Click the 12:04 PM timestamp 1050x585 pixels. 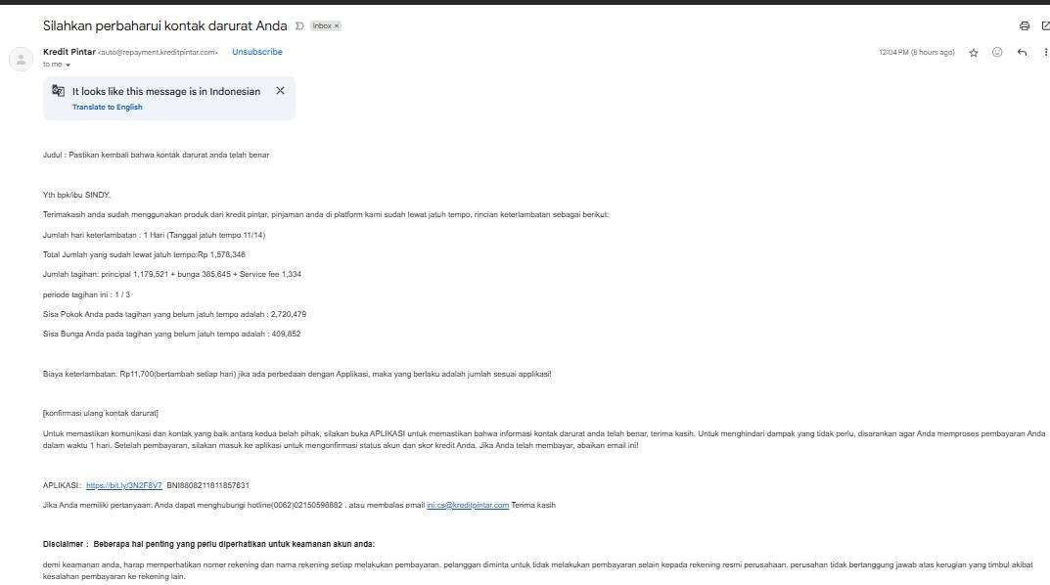click(916, 53)
